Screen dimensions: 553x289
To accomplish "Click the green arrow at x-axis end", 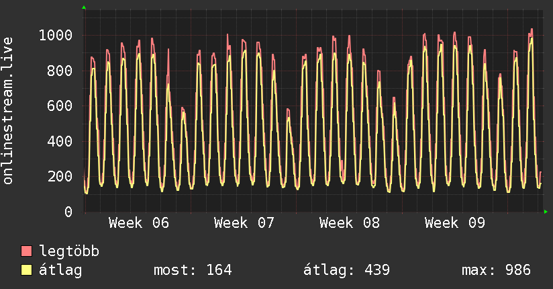I will pyautogui.click(x=546, y=212).
